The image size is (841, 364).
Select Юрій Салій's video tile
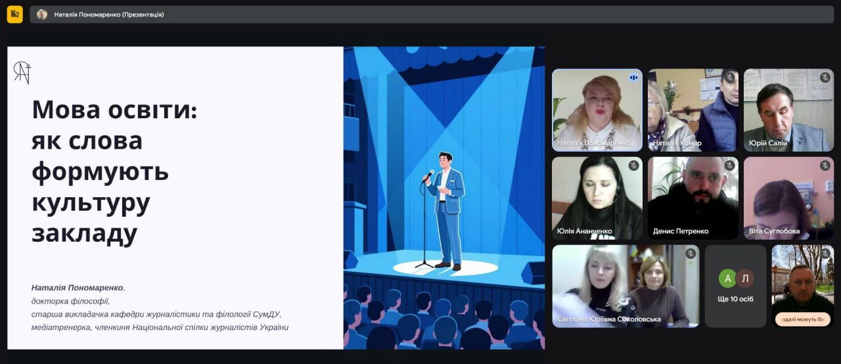point(788,110)
